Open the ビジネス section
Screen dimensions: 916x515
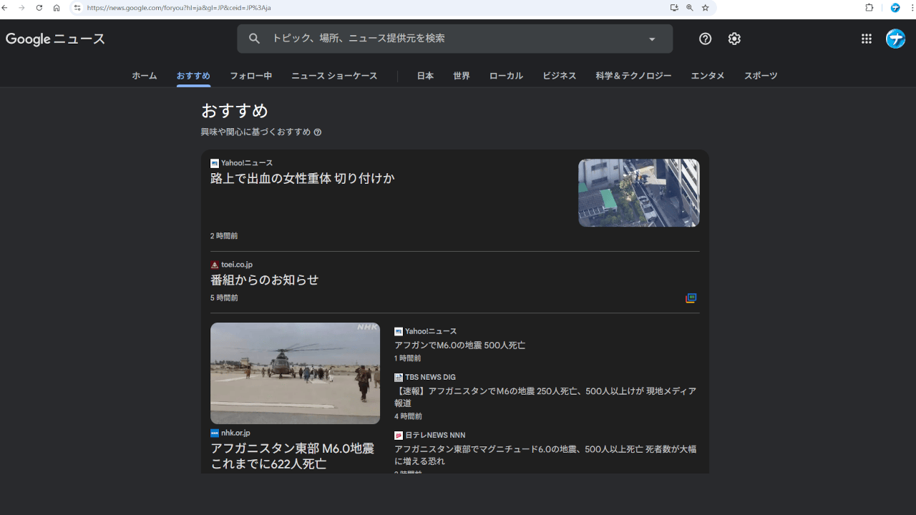559,76
